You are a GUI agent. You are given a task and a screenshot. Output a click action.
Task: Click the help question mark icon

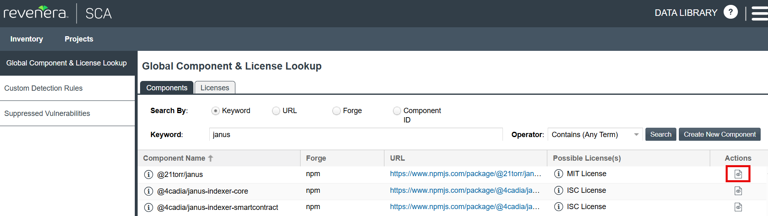(731, 12)
